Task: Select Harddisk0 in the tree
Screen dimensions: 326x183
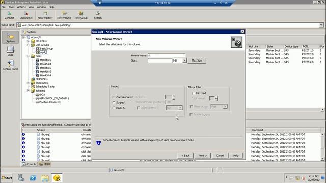Action: tap(45, 60)
